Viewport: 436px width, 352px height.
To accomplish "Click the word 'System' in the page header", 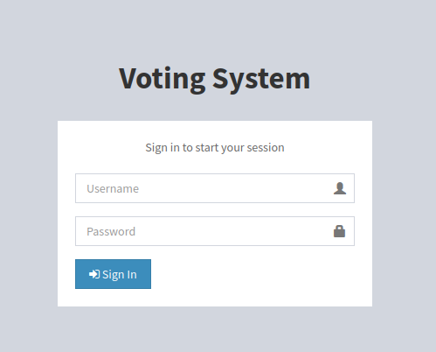I will [x=261, y=80].
